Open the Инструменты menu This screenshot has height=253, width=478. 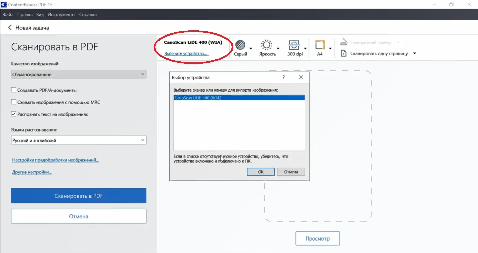pos(61,15)
